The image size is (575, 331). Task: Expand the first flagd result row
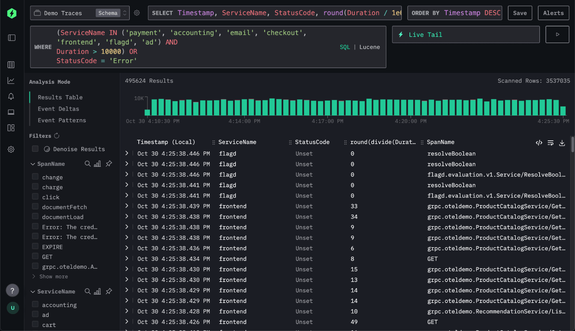127,153
